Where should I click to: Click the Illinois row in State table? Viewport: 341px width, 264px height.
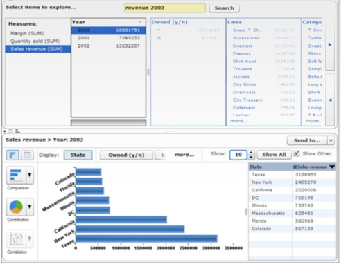(292, 205)
